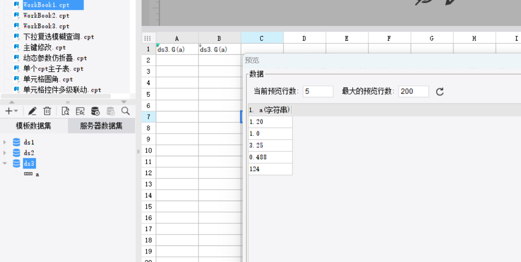Screen dimensions: 521x262
Task: Select 单个cpt主子表.cpt file
Action: (53, 68)
